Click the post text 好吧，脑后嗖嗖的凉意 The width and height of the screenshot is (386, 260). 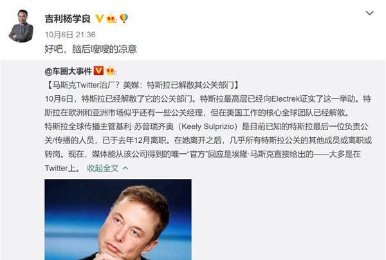(91, 49)
